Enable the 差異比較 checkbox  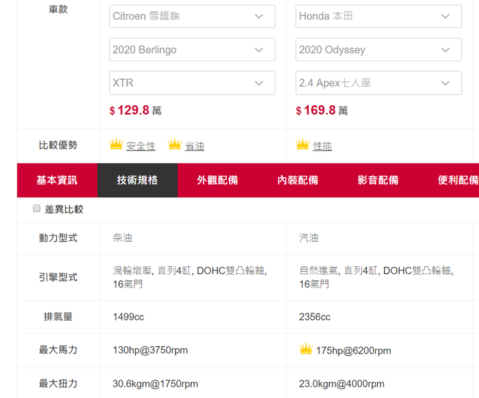[37, 208]
